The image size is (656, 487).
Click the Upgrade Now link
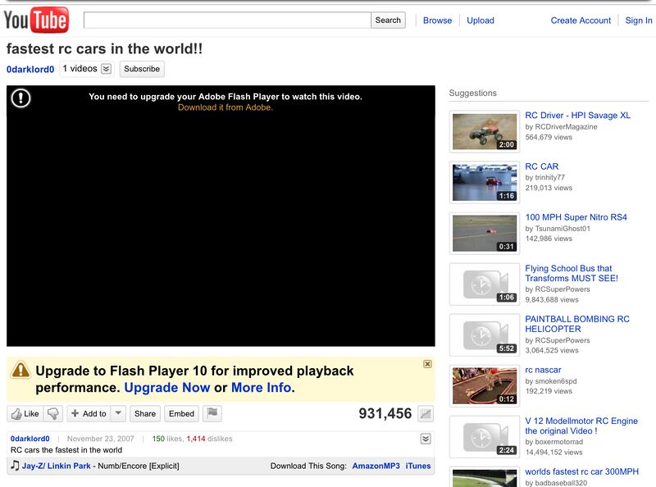point(167,388)
